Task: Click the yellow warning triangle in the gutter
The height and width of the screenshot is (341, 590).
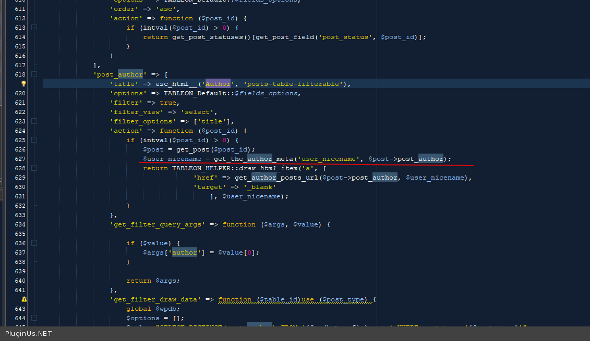Action: coord(23,299)
